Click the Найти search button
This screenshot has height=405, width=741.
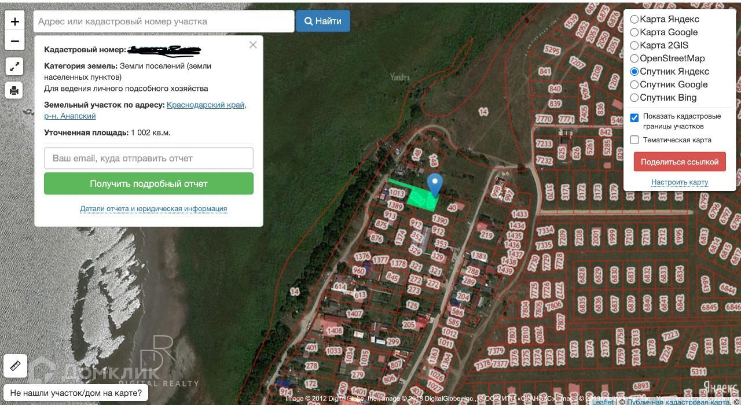[323, 21]
